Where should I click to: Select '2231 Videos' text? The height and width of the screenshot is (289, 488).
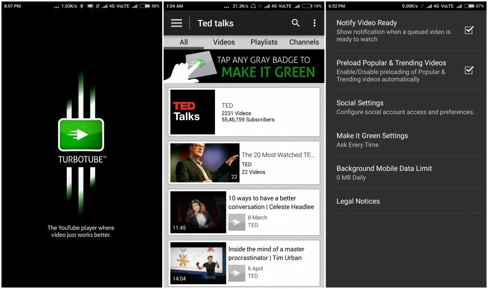click(x=236, y=114)
